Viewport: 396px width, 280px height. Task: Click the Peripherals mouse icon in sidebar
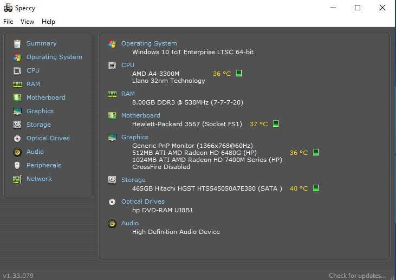pos(17,165)
